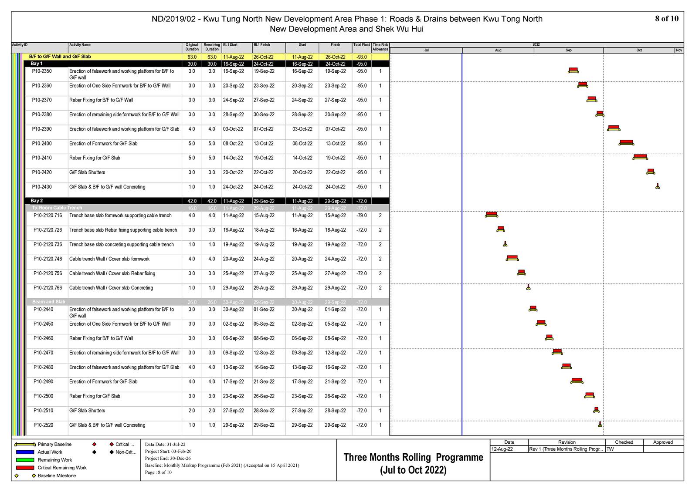Click activity ID P10-2120.756
The height and width of the screenshot is (489, 692).
click(48, 273)
